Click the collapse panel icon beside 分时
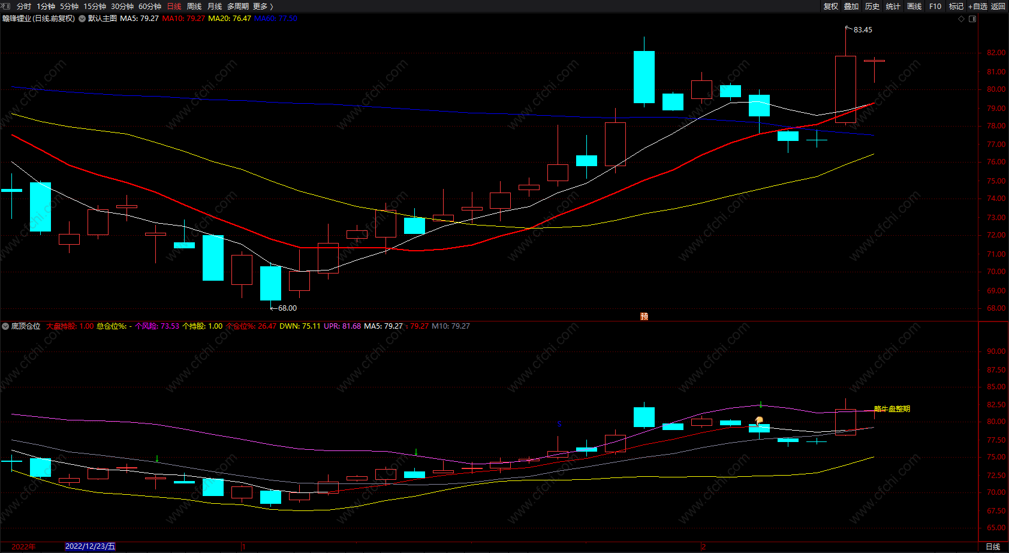 coord(6,6)
